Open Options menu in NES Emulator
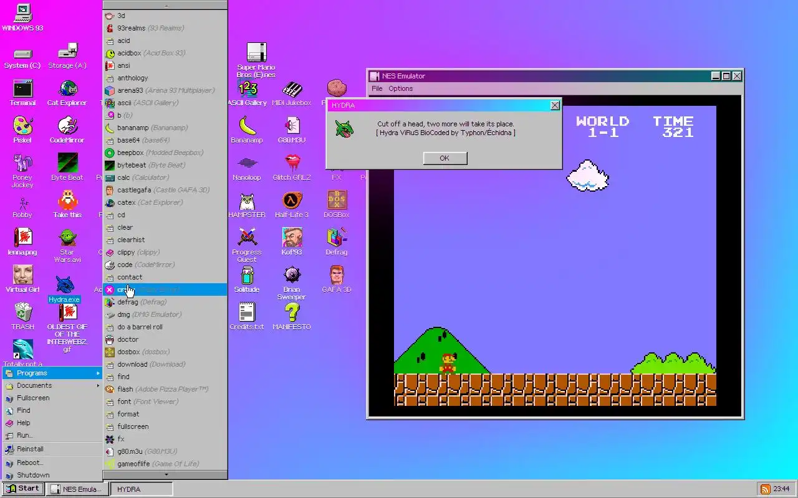 401,88
